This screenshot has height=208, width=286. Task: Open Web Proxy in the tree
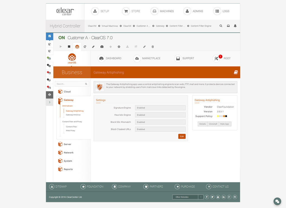(70, 131)
